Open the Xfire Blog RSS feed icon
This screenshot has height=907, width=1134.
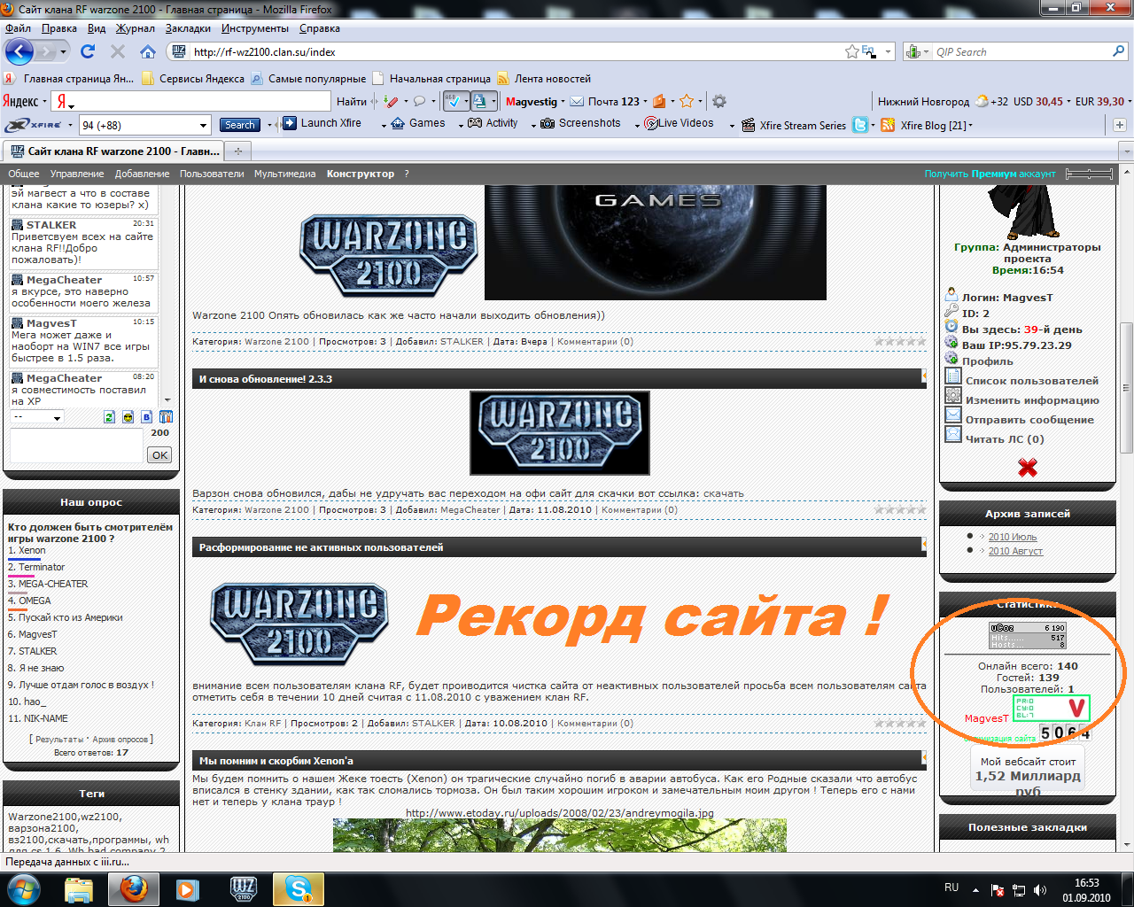pyautogui.click(x=888, y=125)
